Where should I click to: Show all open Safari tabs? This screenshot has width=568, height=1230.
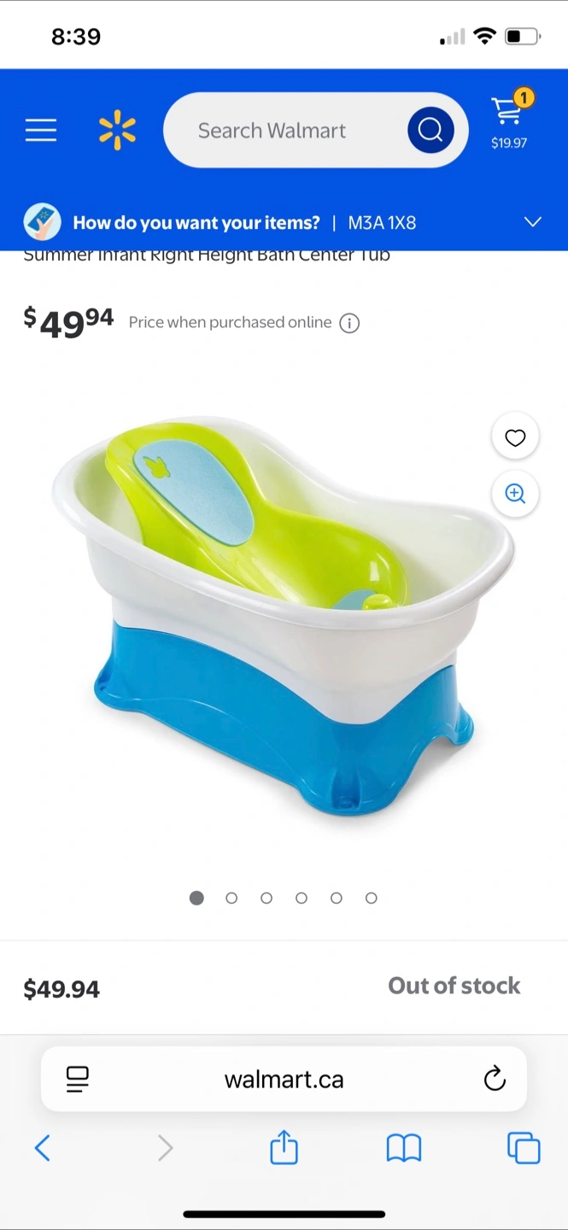tap(524, 1148)
